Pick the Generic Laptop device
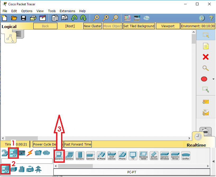Screen dimensions: 216x177 click(x=70, y=156)
